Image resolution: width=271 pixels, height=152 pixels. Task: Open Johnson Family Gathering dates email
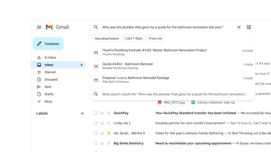click(x=189, y=133)
